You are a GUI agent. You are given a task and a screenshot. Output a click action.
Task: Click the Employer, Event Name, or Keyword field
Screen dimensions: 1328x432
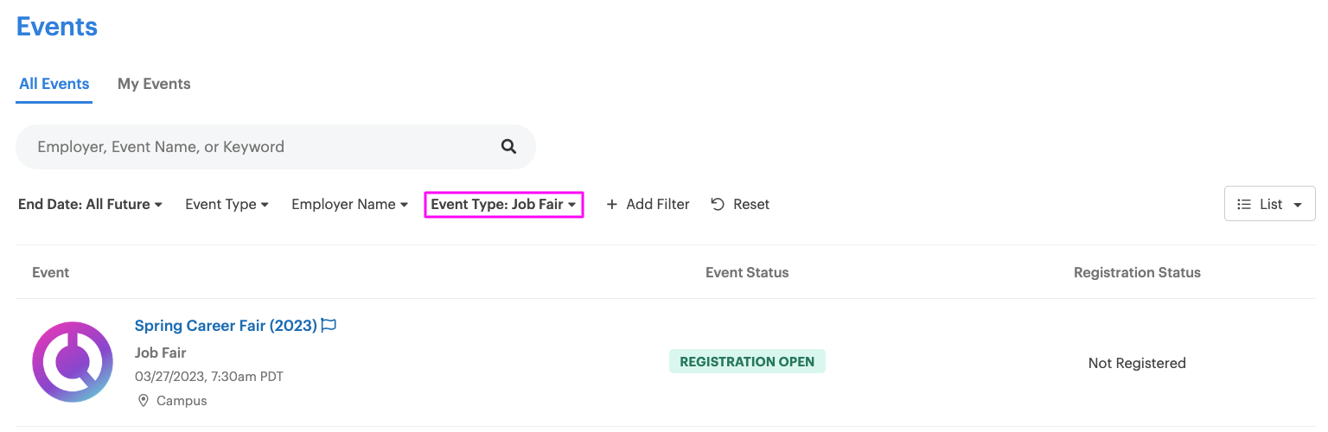pyautogui.click(x=276, y=147)
